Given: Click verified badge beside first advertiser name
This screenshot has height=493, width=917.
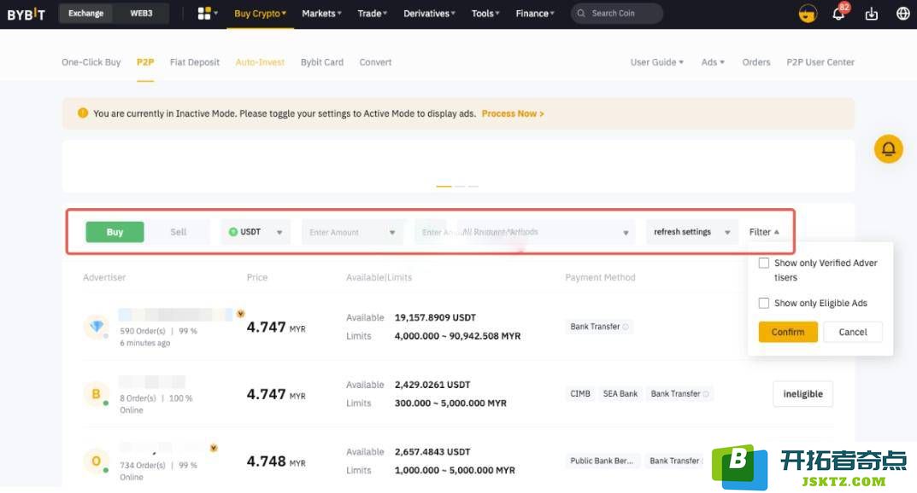Looking at the screenshot, I should tap(240, 314).
